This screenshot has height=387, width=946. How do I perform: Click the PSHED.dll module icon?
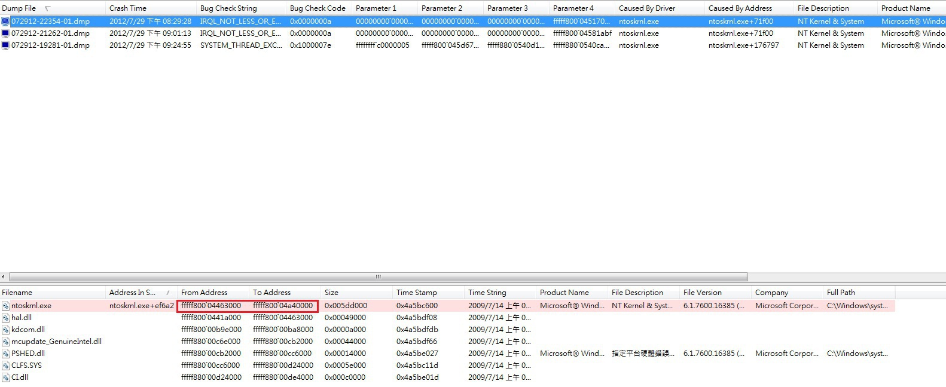click(x=5, y=354)
